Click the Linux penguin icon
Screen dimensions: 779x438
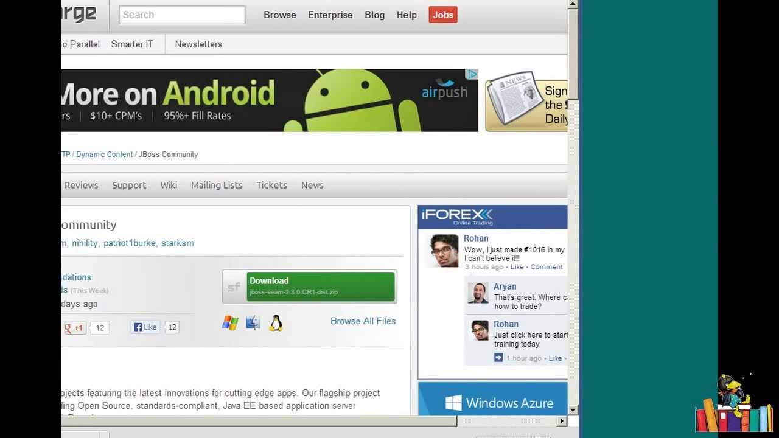(x=276, y=323)
